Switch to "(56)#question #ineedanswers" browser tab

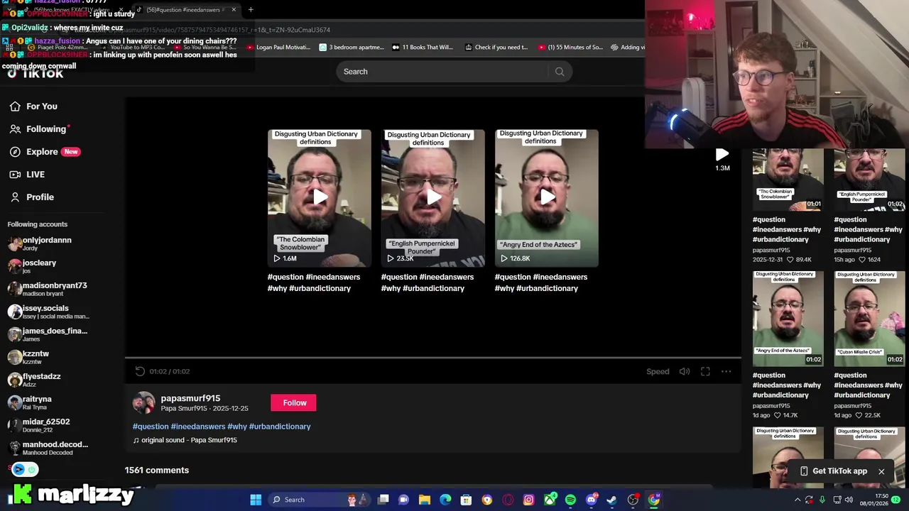pos(186,10)
